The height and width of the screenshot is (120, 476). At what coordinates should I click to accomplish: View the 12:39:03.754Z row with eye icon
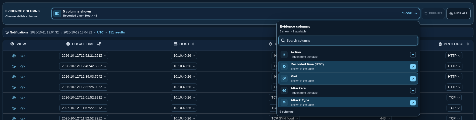(14, 77)
